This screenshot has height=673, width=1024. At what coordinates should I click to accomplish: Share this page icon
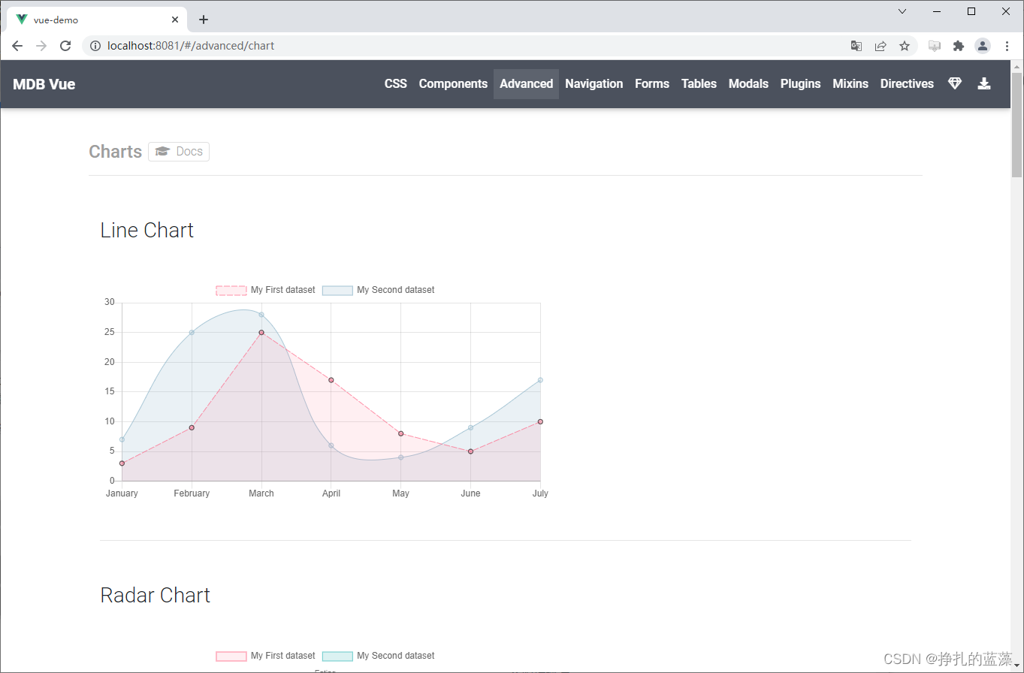point(881,46)
